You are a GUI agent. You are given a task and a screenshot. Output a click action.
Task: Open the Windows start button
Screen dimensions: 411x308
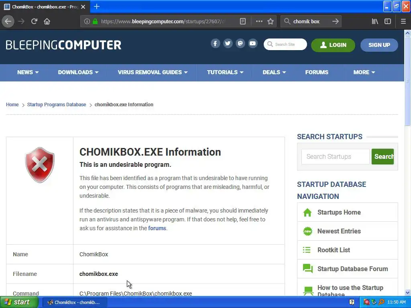(19, 302)
